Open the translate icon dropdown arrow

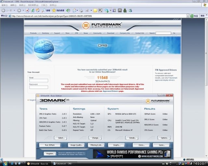110,10
